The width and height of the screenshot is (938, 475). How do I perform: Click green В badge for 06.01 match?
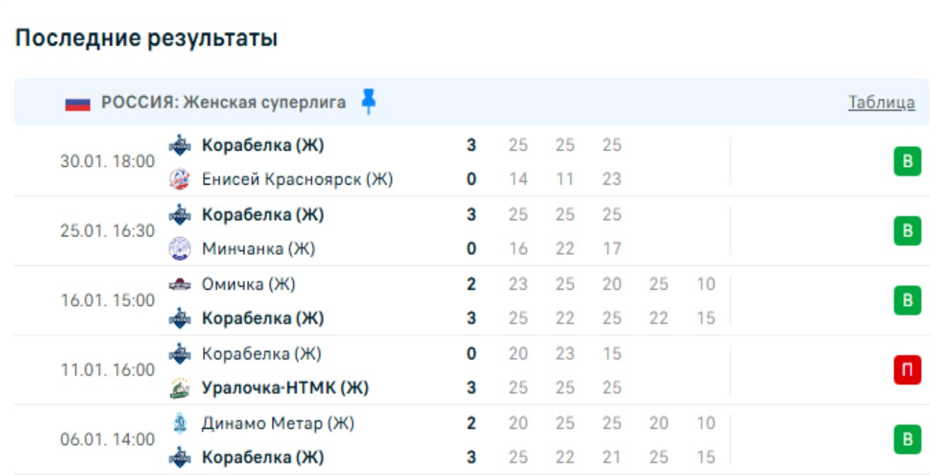(907, 439)
